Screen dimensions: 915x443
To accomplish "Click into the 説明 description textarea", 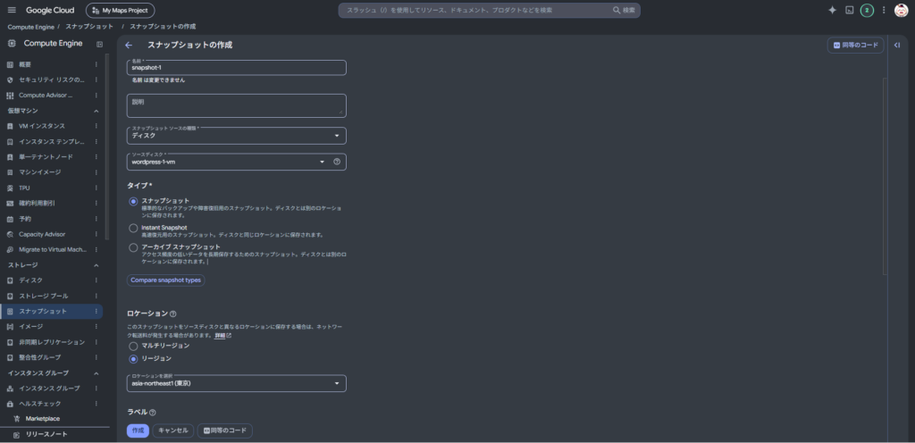I will point(236,105).
